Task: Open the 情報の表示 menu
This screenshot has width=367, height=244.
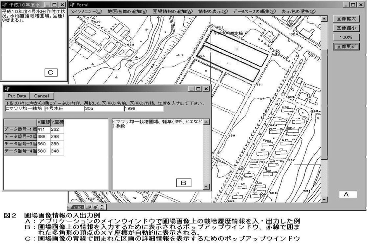Action: coord(213,12)
